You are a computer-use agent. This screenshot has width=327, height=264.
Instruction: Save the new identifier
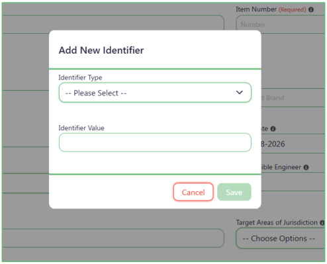tap(234, 192)
